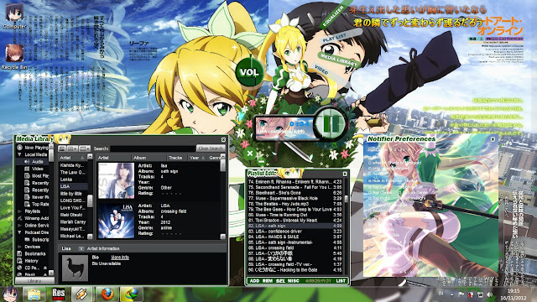The height and width of the screenshot is (302, 537).
Task: Open the MEDIA LIBRARY ribbon on player skin
Action: 338,60
